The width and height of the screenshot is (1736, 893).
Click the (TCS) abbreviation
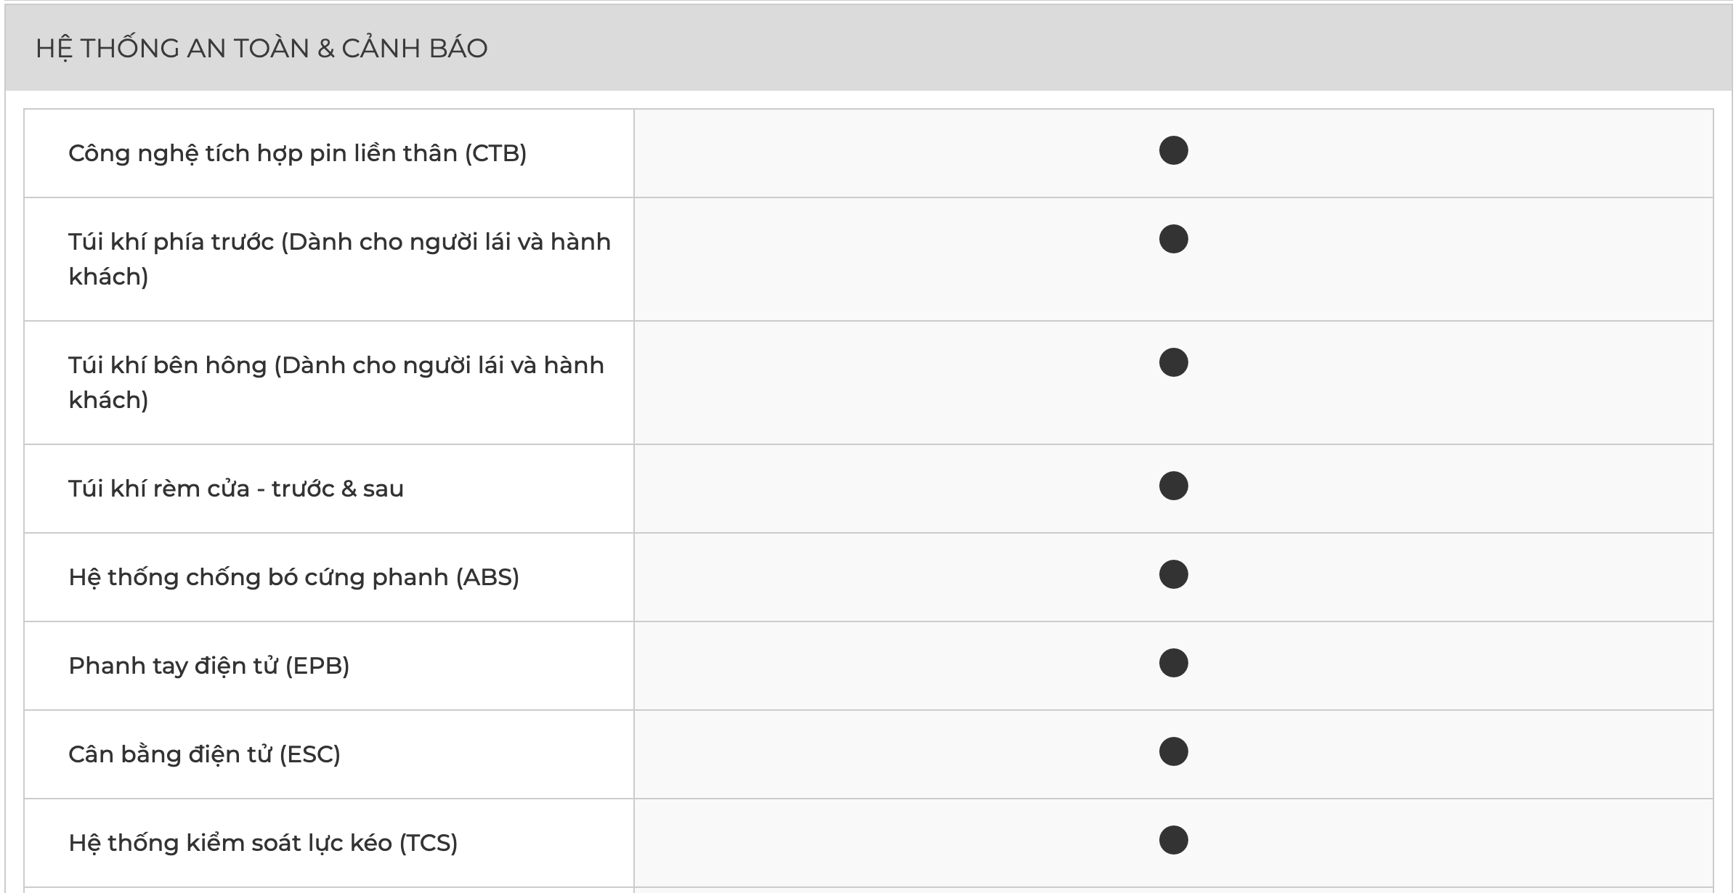[429, 844]
